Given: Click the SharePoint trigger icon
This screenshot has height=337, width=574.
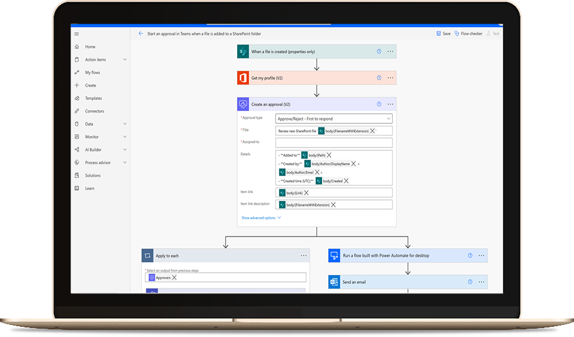Looking at the screenshot, I should coord(242,52).
